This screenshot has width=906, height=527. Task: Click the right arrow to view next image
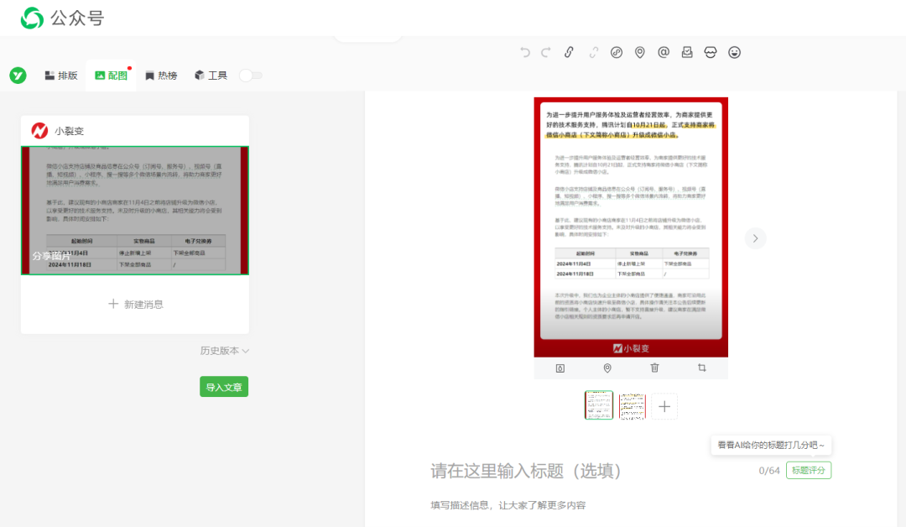[755, 237]
